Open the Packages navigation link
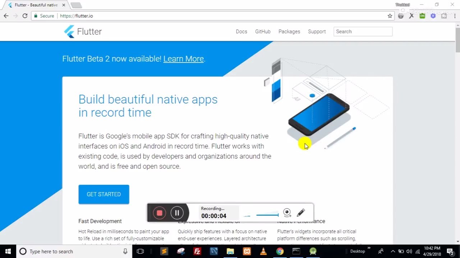Screen dimensions: 460x258 [x=289, y=32]
